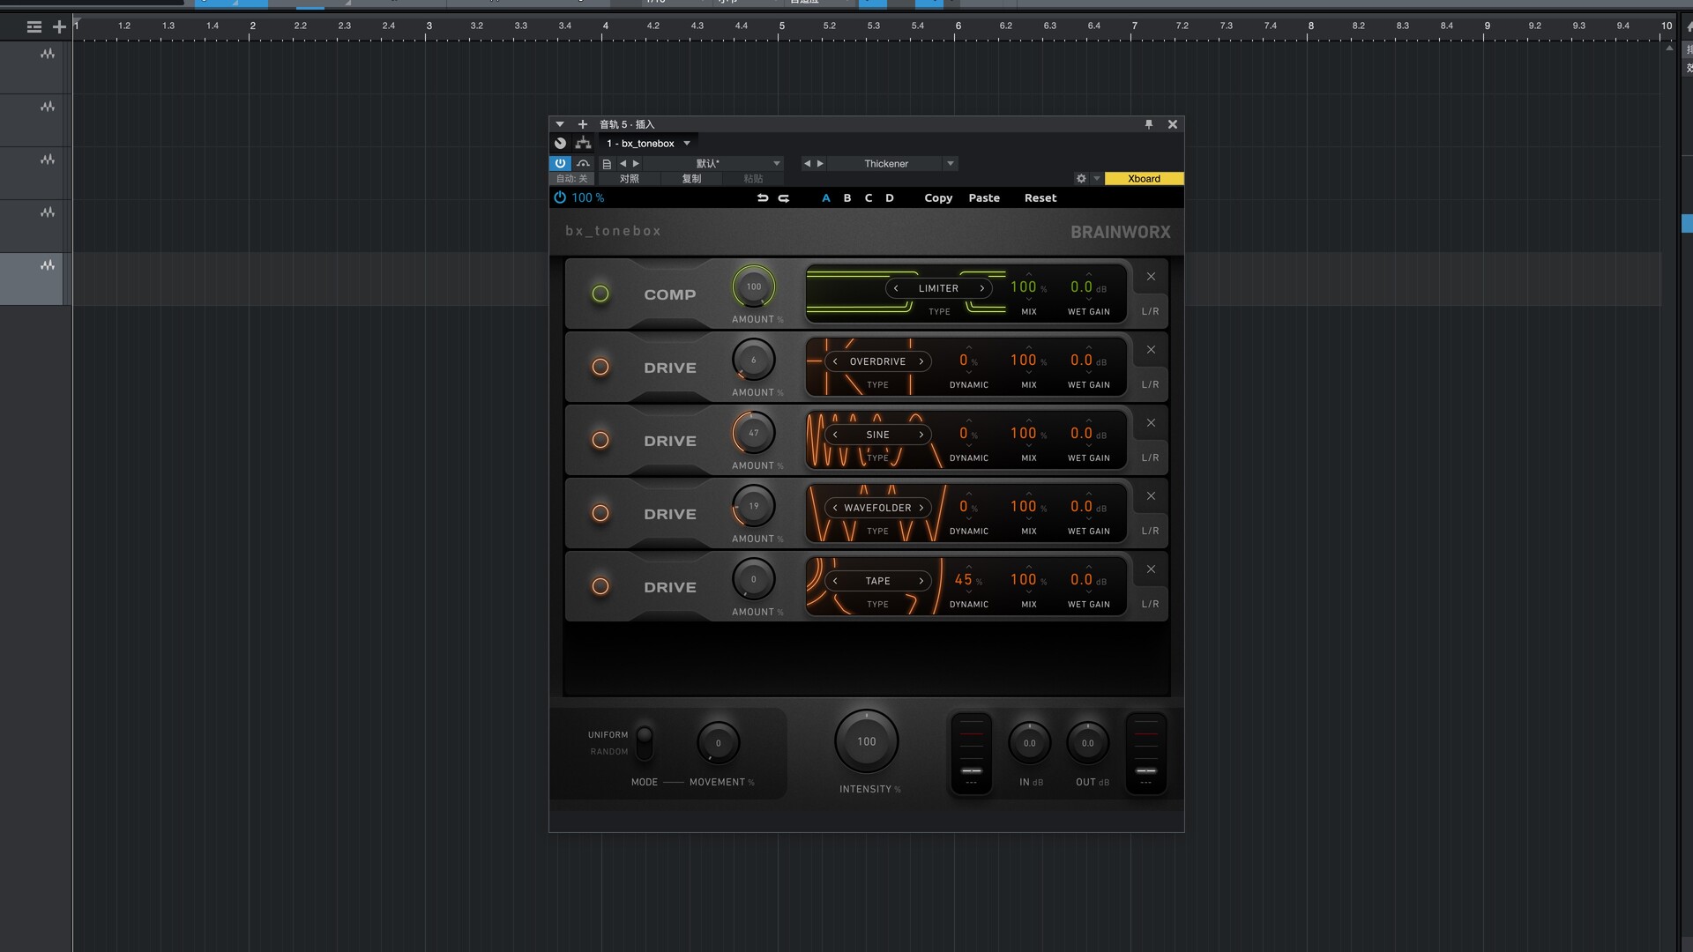Viewport: 1693px width, 952px height.
Task: Switch LIMITER type to next option
Action: point(981,288)
